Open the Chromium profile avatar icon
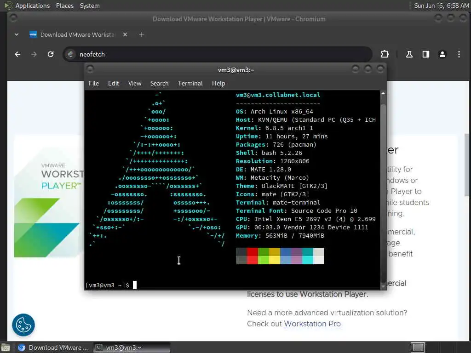This screenshot has height=353, width=471. 442,54
